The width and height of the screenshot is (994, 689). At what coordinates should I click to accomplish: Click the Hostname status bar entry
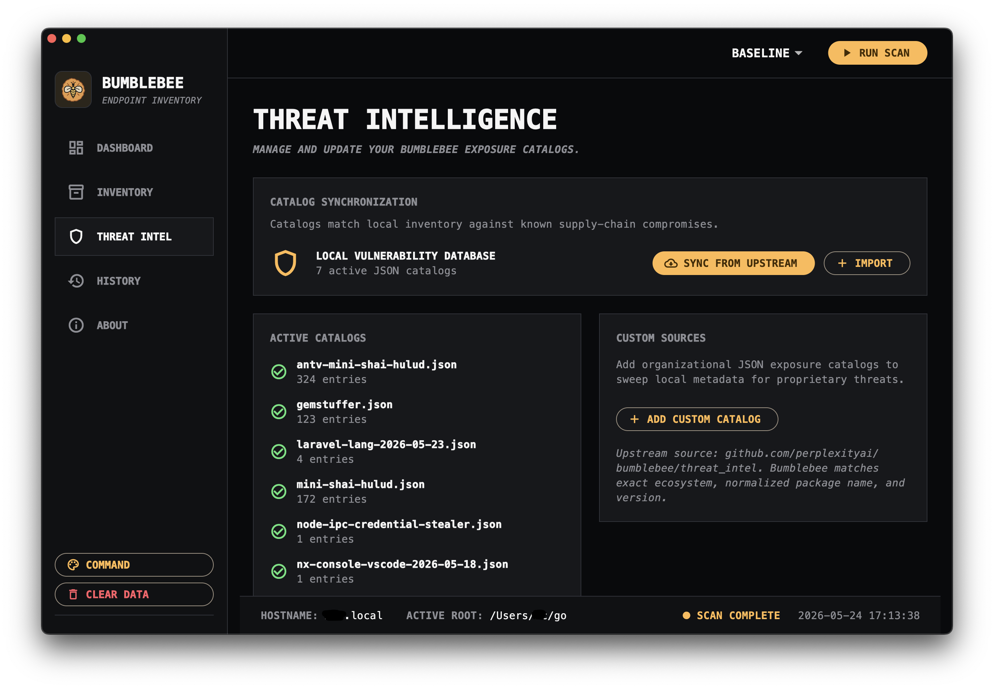click(x=322, y=615)
